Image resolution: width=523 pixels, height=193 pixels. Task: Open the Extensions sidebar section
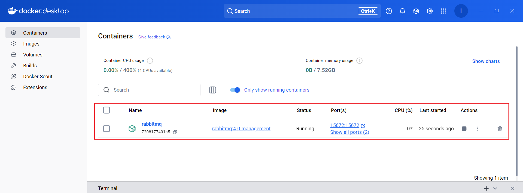[x=43, y=87]
